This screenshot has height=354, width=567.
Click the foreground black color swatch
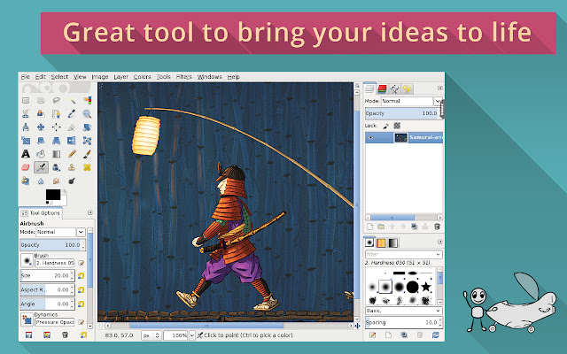coord(53,195)
